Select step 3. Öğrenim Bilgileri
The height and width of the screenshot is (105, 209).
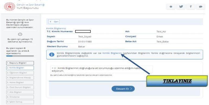pyautogui.click(x=20, y=73)
